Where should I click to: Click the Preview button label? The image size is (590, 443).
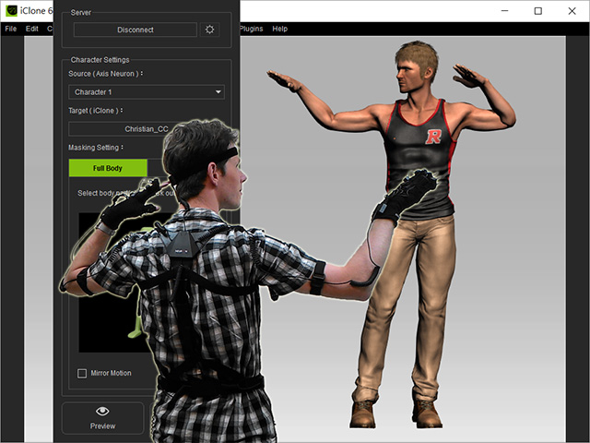click(102, 425)
